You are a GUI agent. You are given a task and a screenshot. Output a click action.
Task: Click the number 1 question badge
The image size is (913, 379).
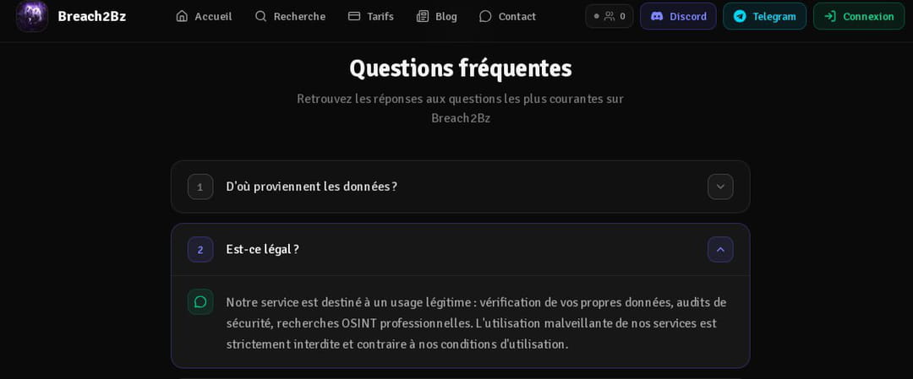point(200,187)
